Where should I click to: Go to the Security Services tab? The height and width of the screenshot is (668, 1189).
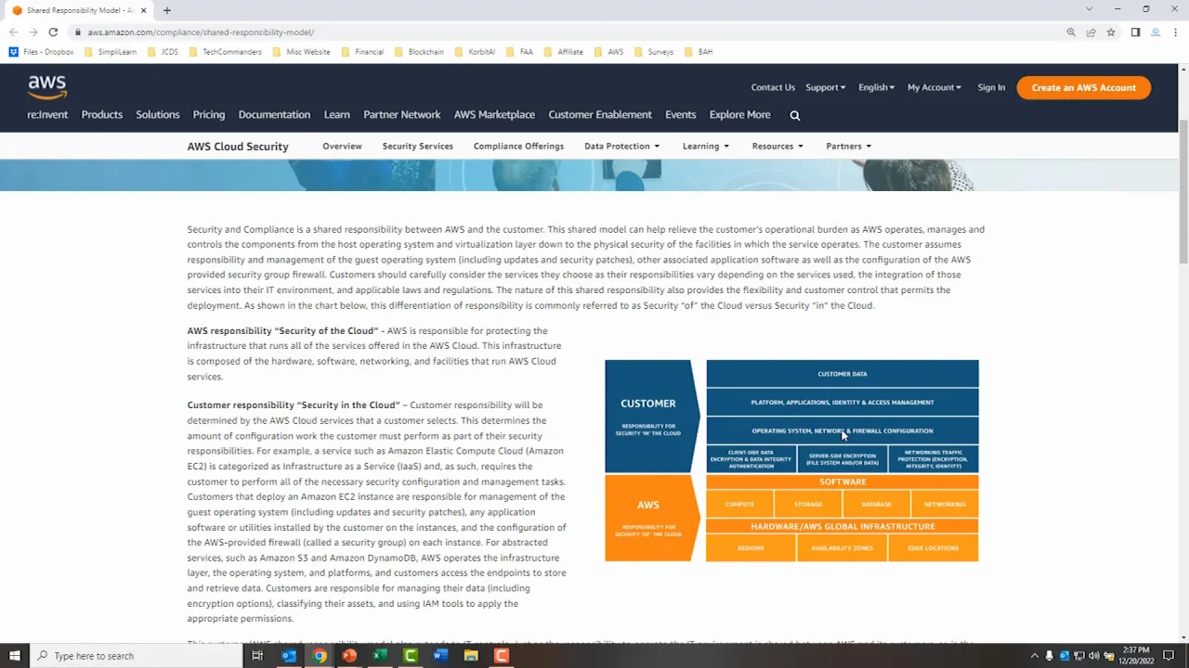417,146
